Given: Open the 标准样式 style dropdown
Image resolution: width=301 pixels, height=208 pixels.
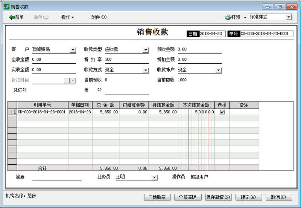Looking at the screenshot, I should [289, 17].
